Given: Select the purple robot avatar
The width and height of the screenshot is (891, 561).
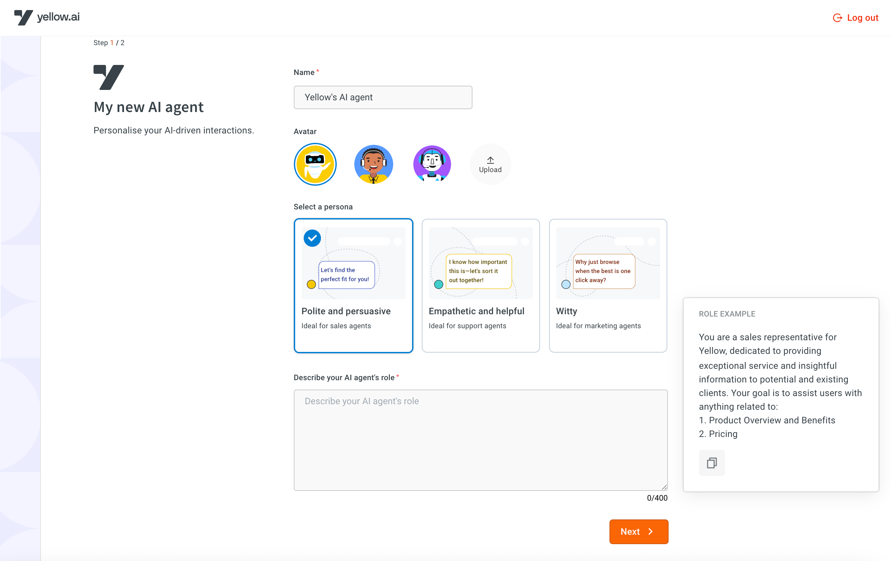Looking at the screenshot, I should coord(432,164).
